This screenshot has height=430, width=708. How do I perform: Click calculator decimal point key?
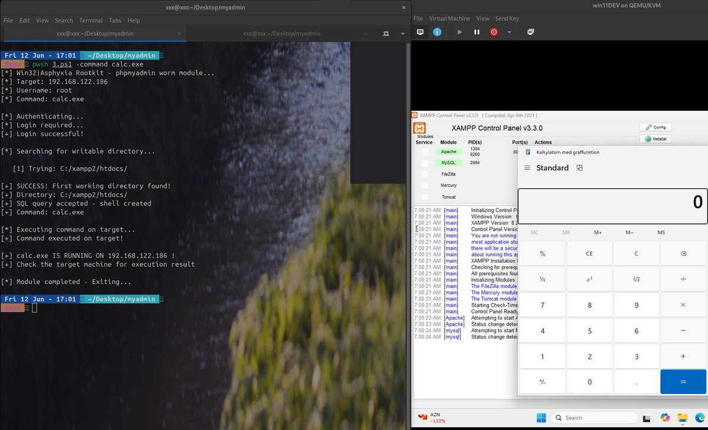(636, 382)
